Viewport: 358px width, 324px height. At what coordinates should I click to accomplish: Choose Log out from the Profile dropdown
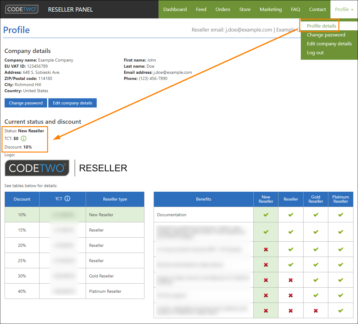pos(315,52)
